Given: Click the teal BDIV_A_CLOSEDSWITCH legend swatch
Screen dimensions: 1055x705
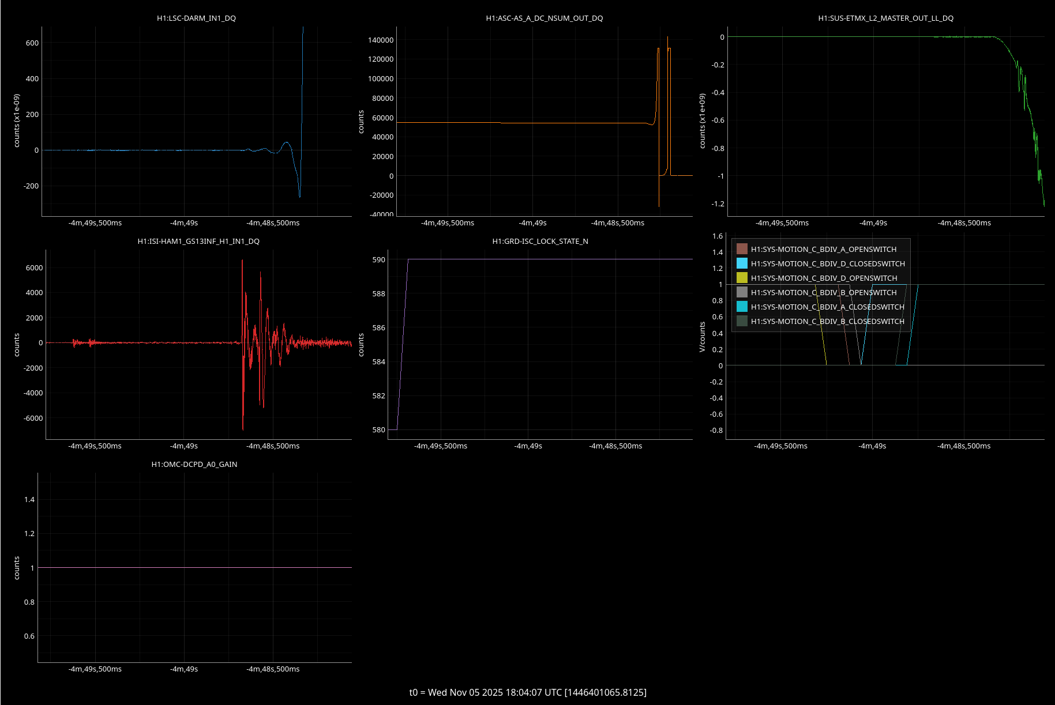Looking at the screenshot, I should pos(742,307).
